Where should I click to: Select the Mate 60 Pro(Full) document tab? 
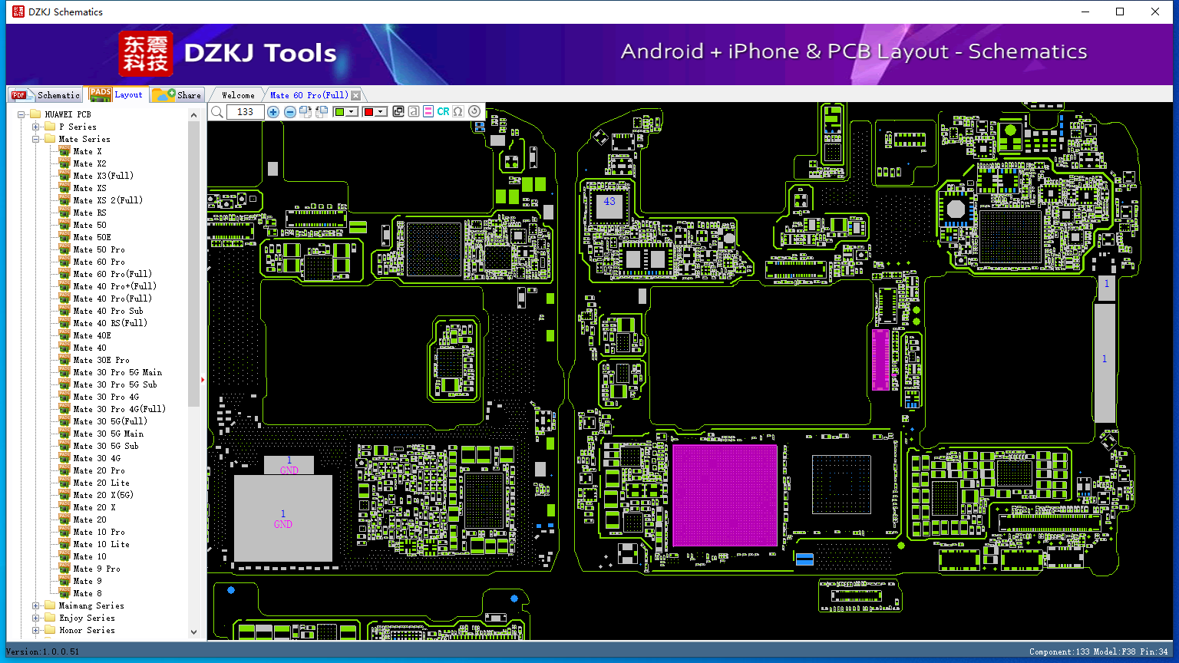[309, 95]
